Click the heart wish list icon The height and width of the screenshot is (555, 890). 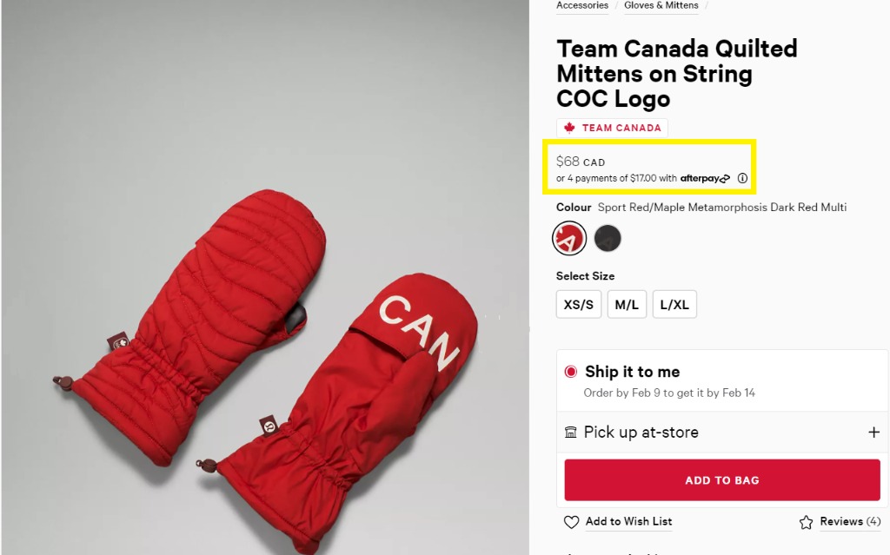pos(571,522)
